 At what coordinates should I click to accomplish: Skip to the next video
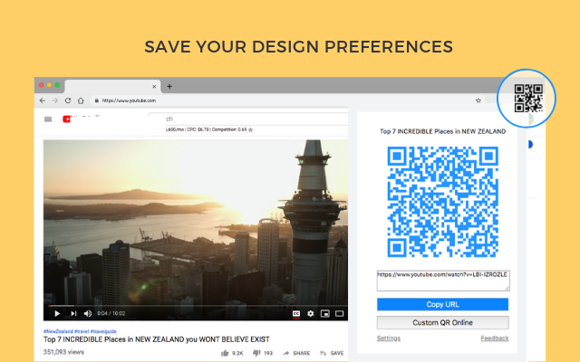(x=73, y=314)
